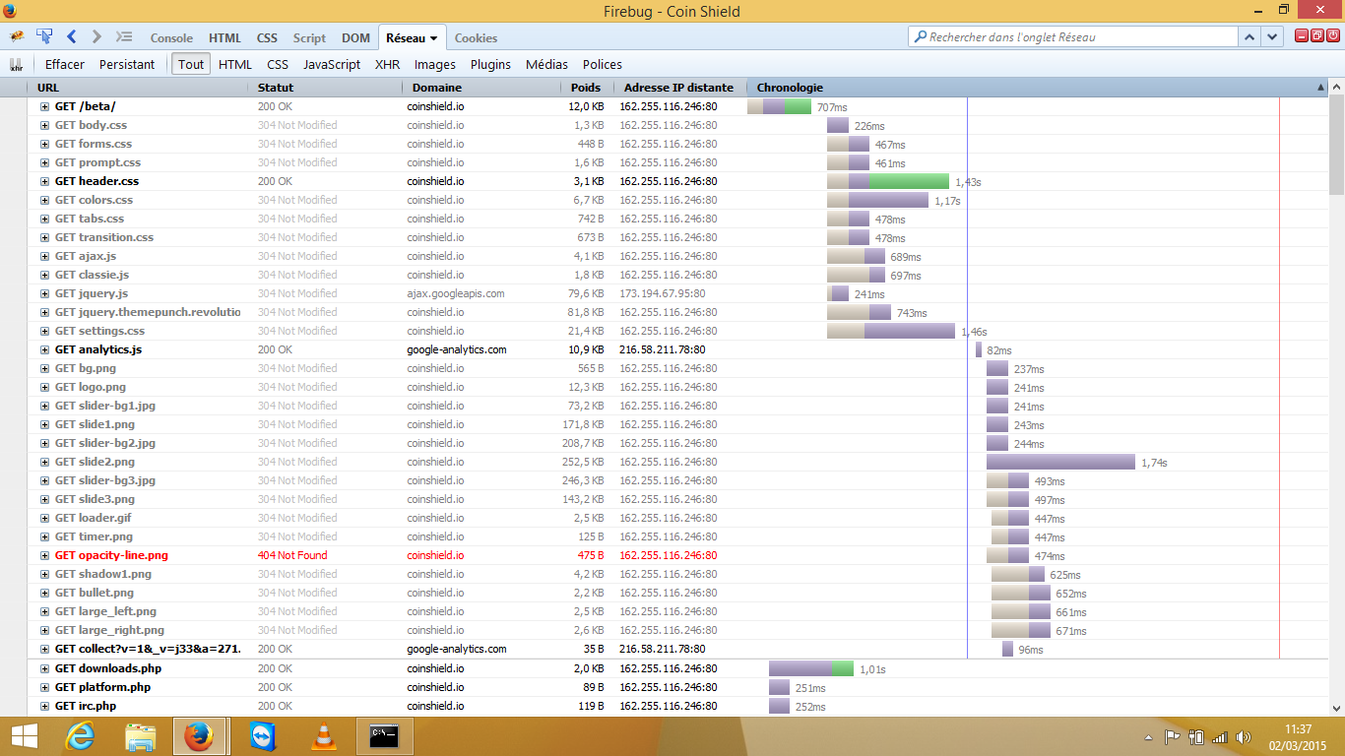Switch to the DOM tab
The width and height of the screenshot is (1345, 756).
[355, 38]
